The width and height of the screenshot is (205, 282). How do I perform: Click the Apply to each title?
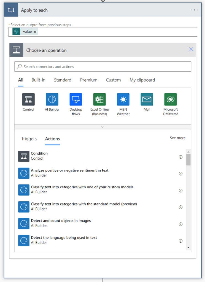[x=34, y=10]
